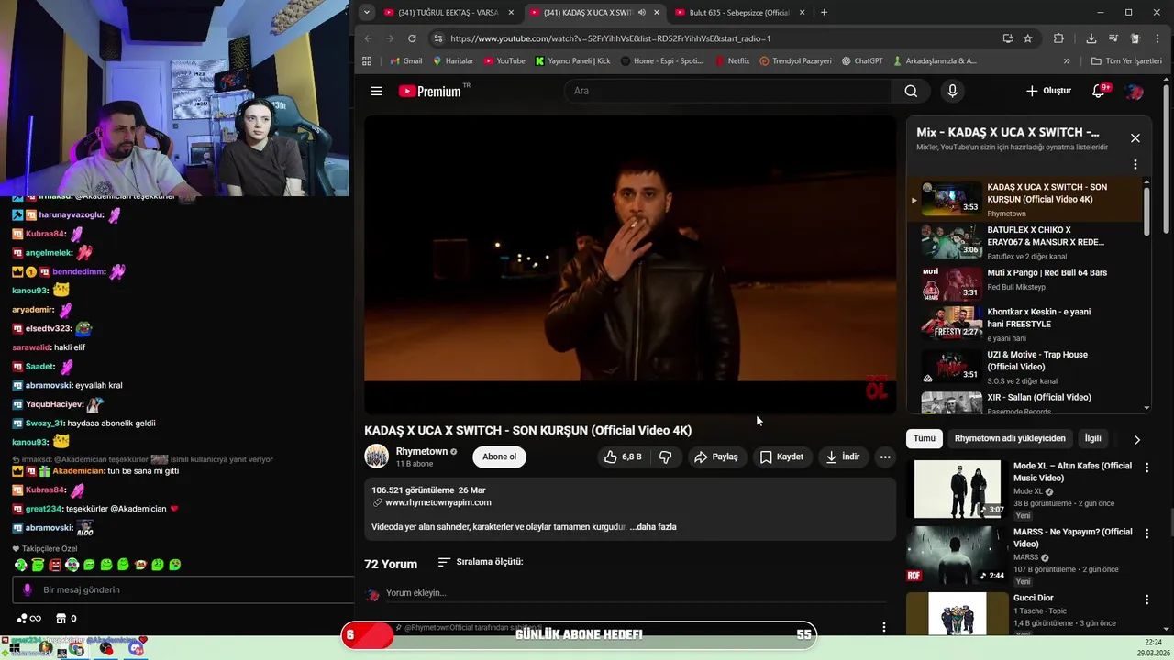Image resolution: width=1174 pixels, height=660 pixels.
Task: Share the video with Paylaş button
Action: (716, 456)
